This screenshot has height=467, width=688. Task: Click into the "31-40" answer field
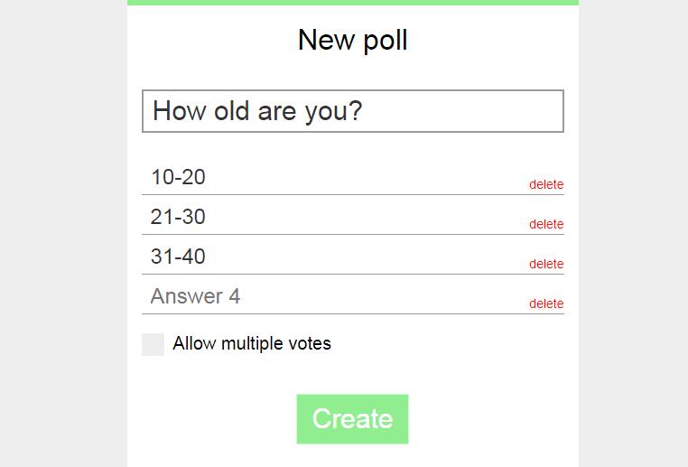tap(334, 257)
